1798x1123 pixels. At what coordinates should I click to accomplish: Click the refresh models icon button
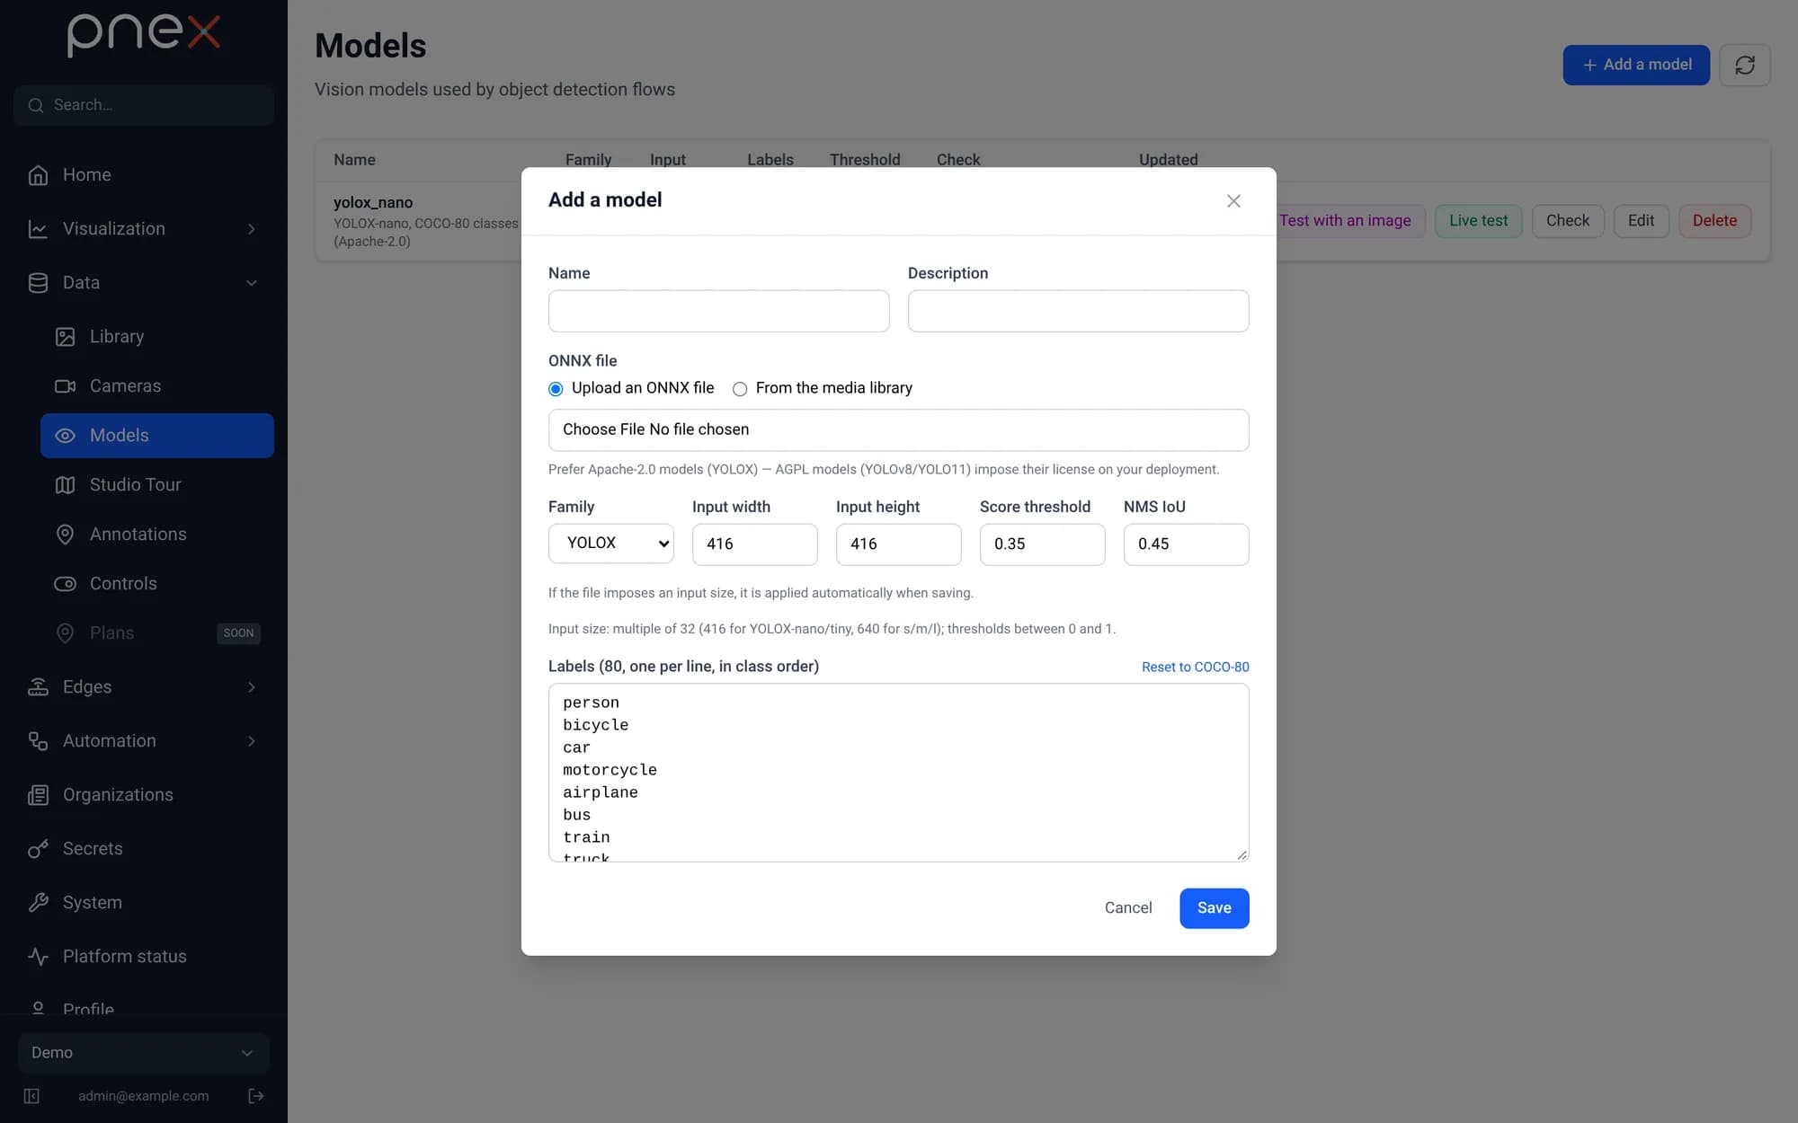pyautogui.click(x=1745, y=65)
